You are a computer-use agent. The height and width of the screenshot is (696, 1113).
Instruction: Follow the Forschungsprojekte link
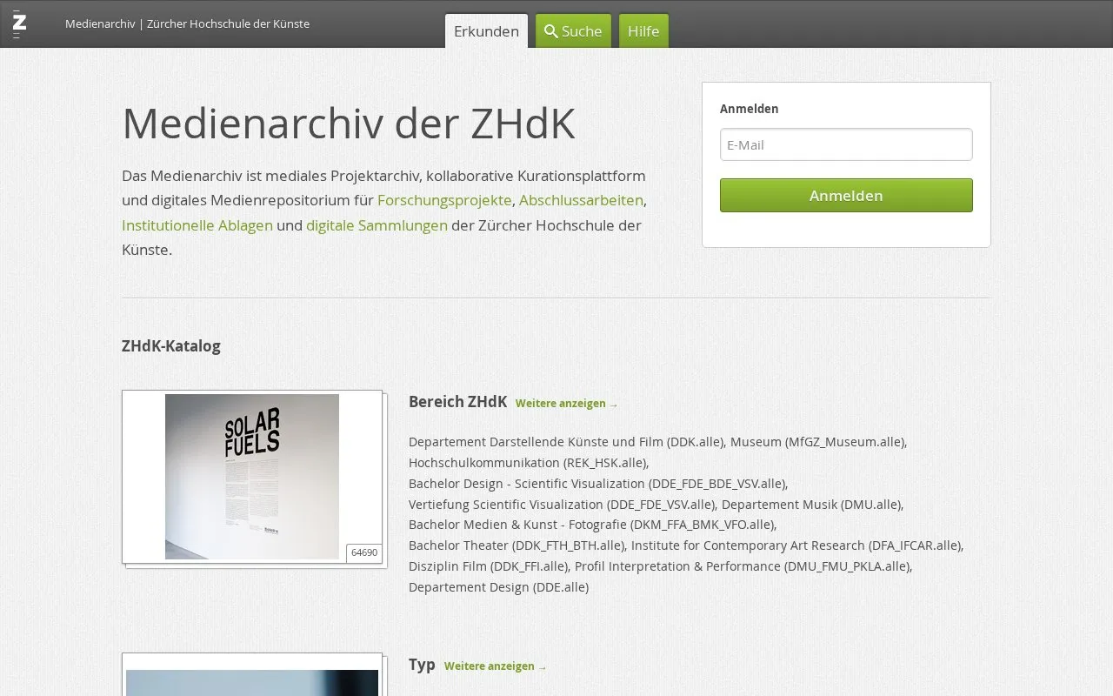tap(444, 200)
